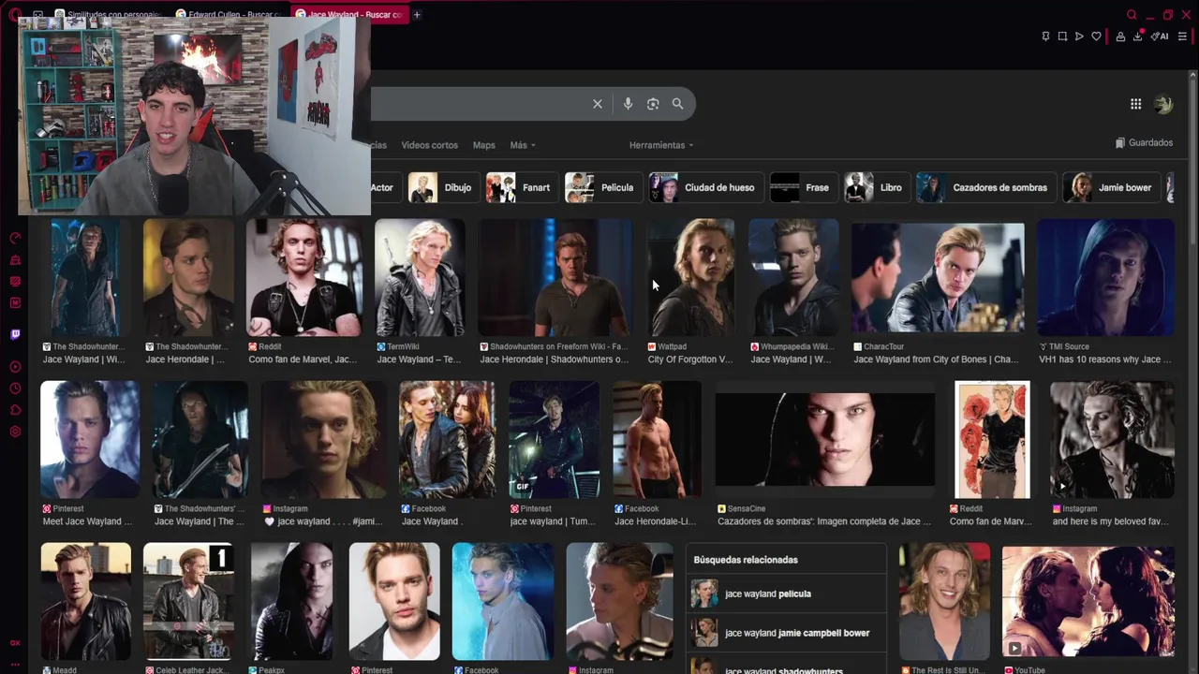The width and height of the screenshot is (1199, 674).
Task: Take a snapshot with the Opera toolbar icon
Action: click(1062, 37)
